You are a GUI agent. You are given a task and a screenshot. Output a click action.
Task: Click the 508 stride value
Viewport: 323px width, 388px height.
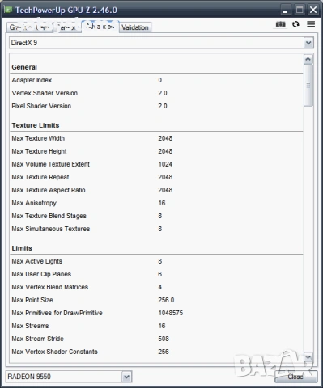click(164, 339)
